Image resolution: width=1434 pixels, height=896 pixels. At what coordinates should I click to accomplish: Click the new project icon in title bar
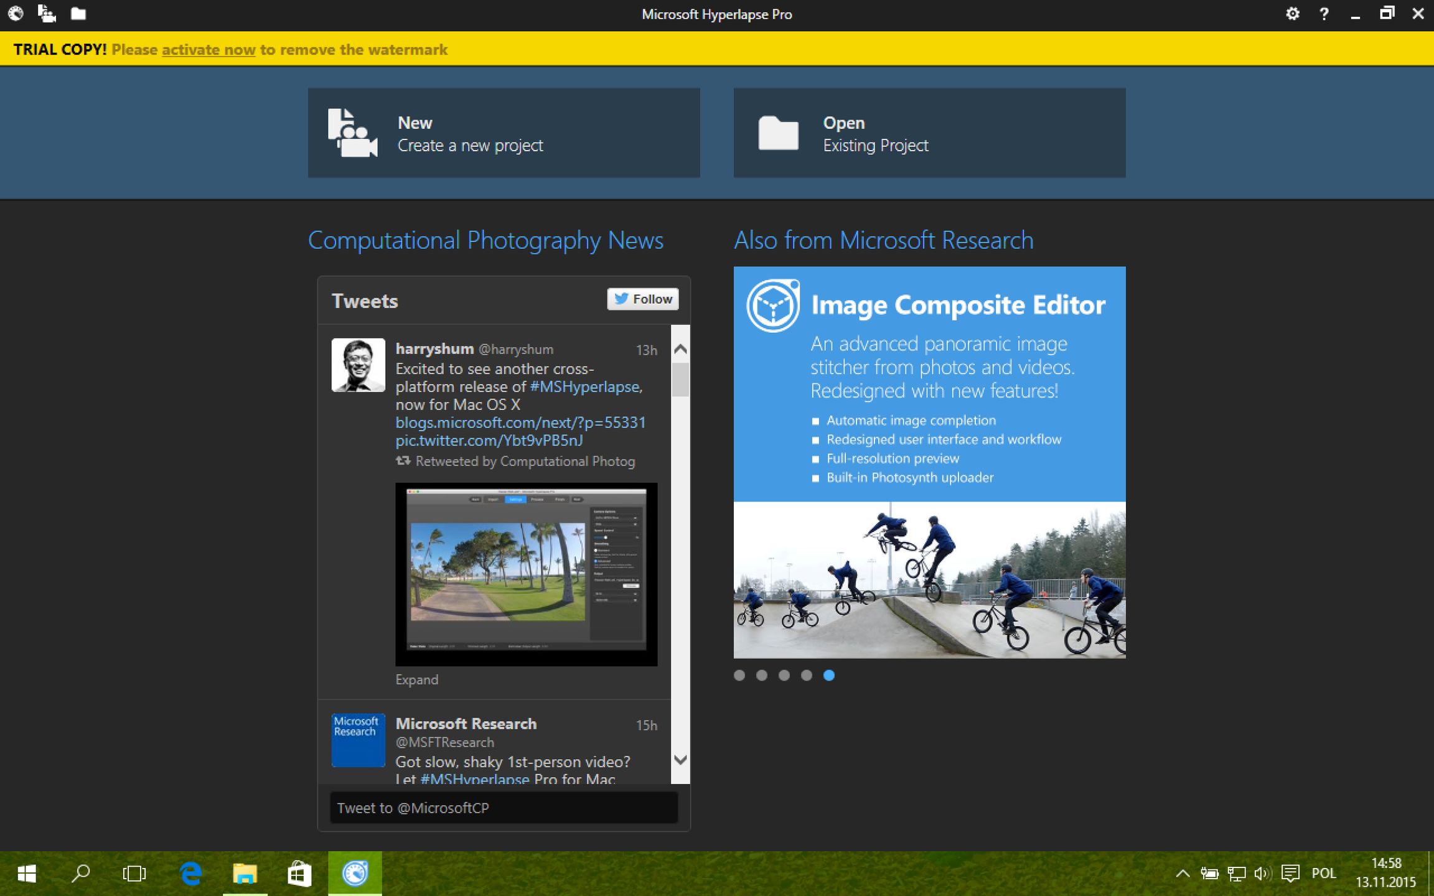(47, 13)
